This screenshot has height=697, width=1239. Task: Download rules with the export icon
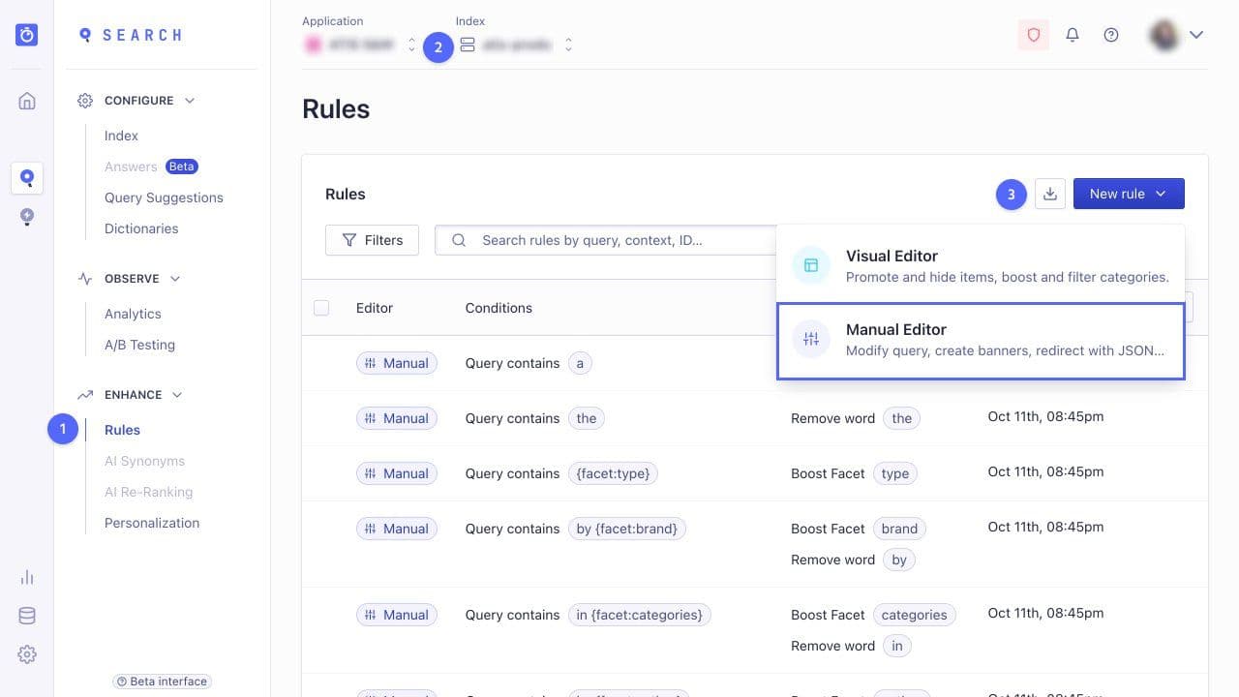[1050, 194]
